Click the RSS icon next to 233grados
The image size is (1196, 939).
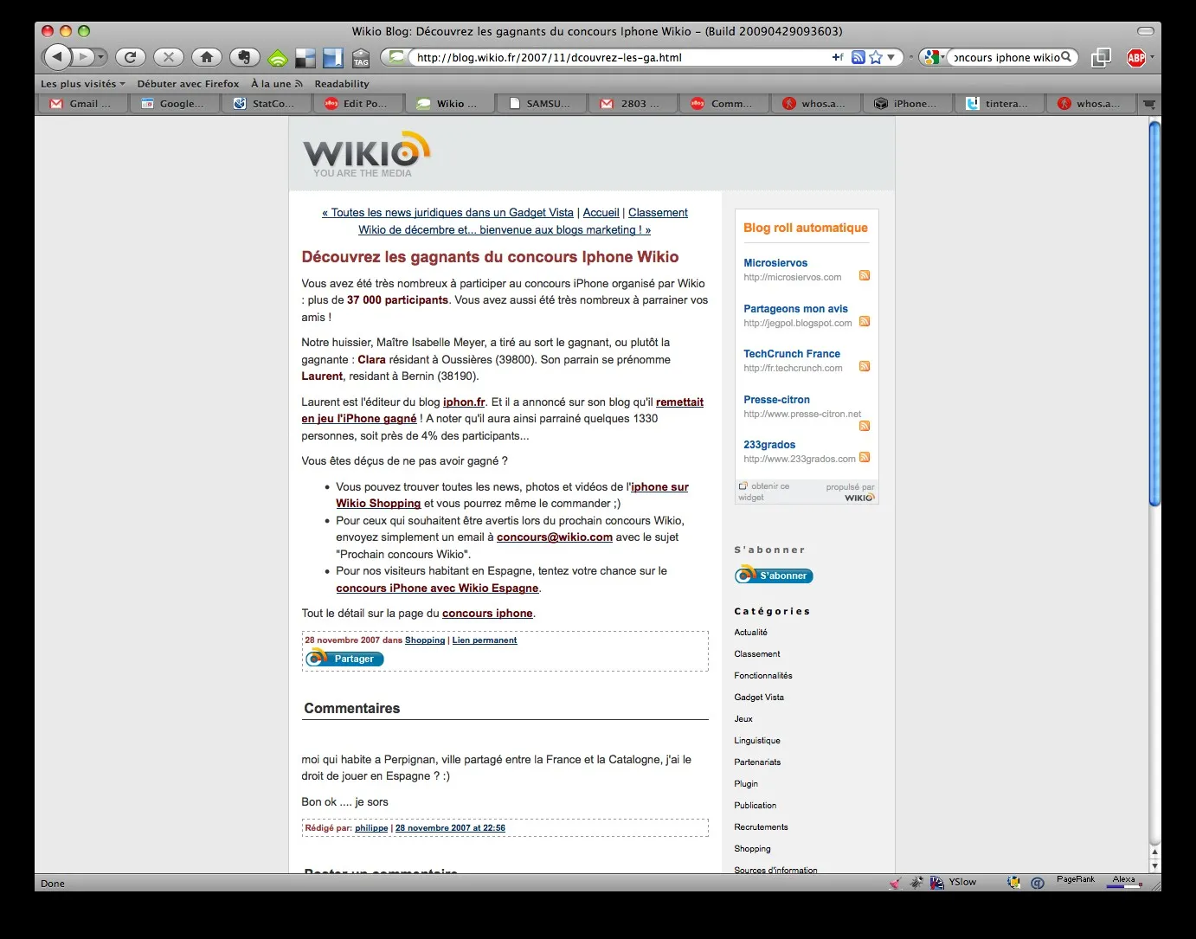(x=864, y=458)
